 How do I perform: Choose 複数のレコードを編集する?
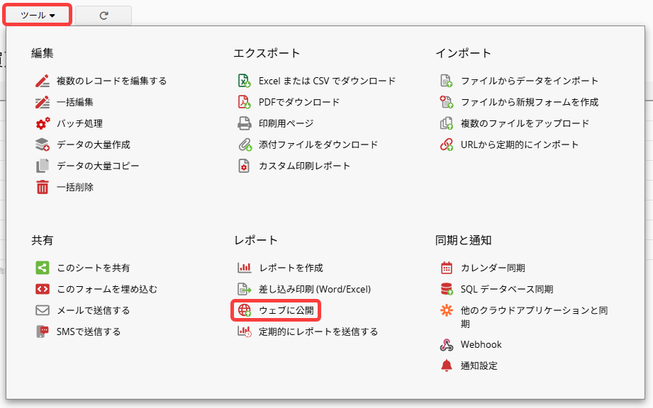pyautogui.click(x=111, y=81)
